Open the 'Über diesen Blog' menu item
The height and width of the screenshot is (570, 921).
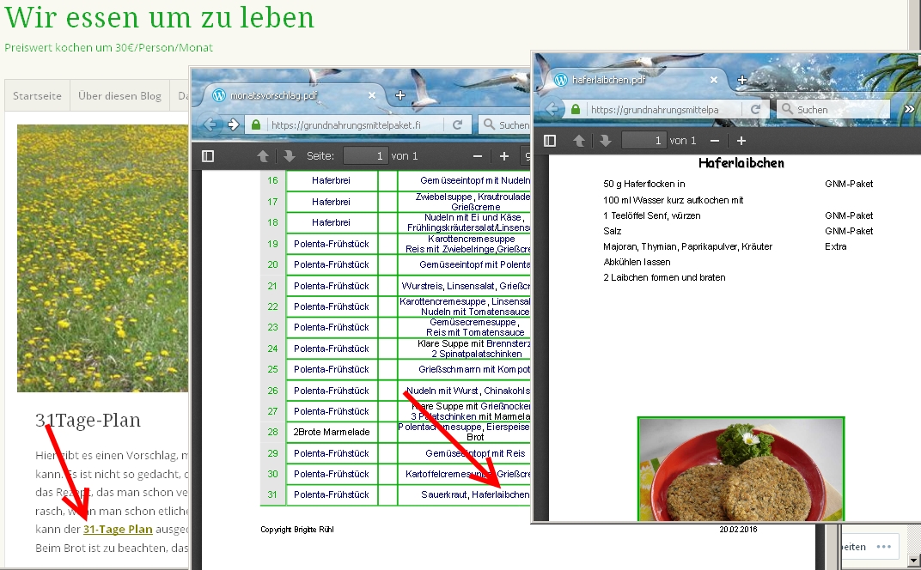[119, 96]
